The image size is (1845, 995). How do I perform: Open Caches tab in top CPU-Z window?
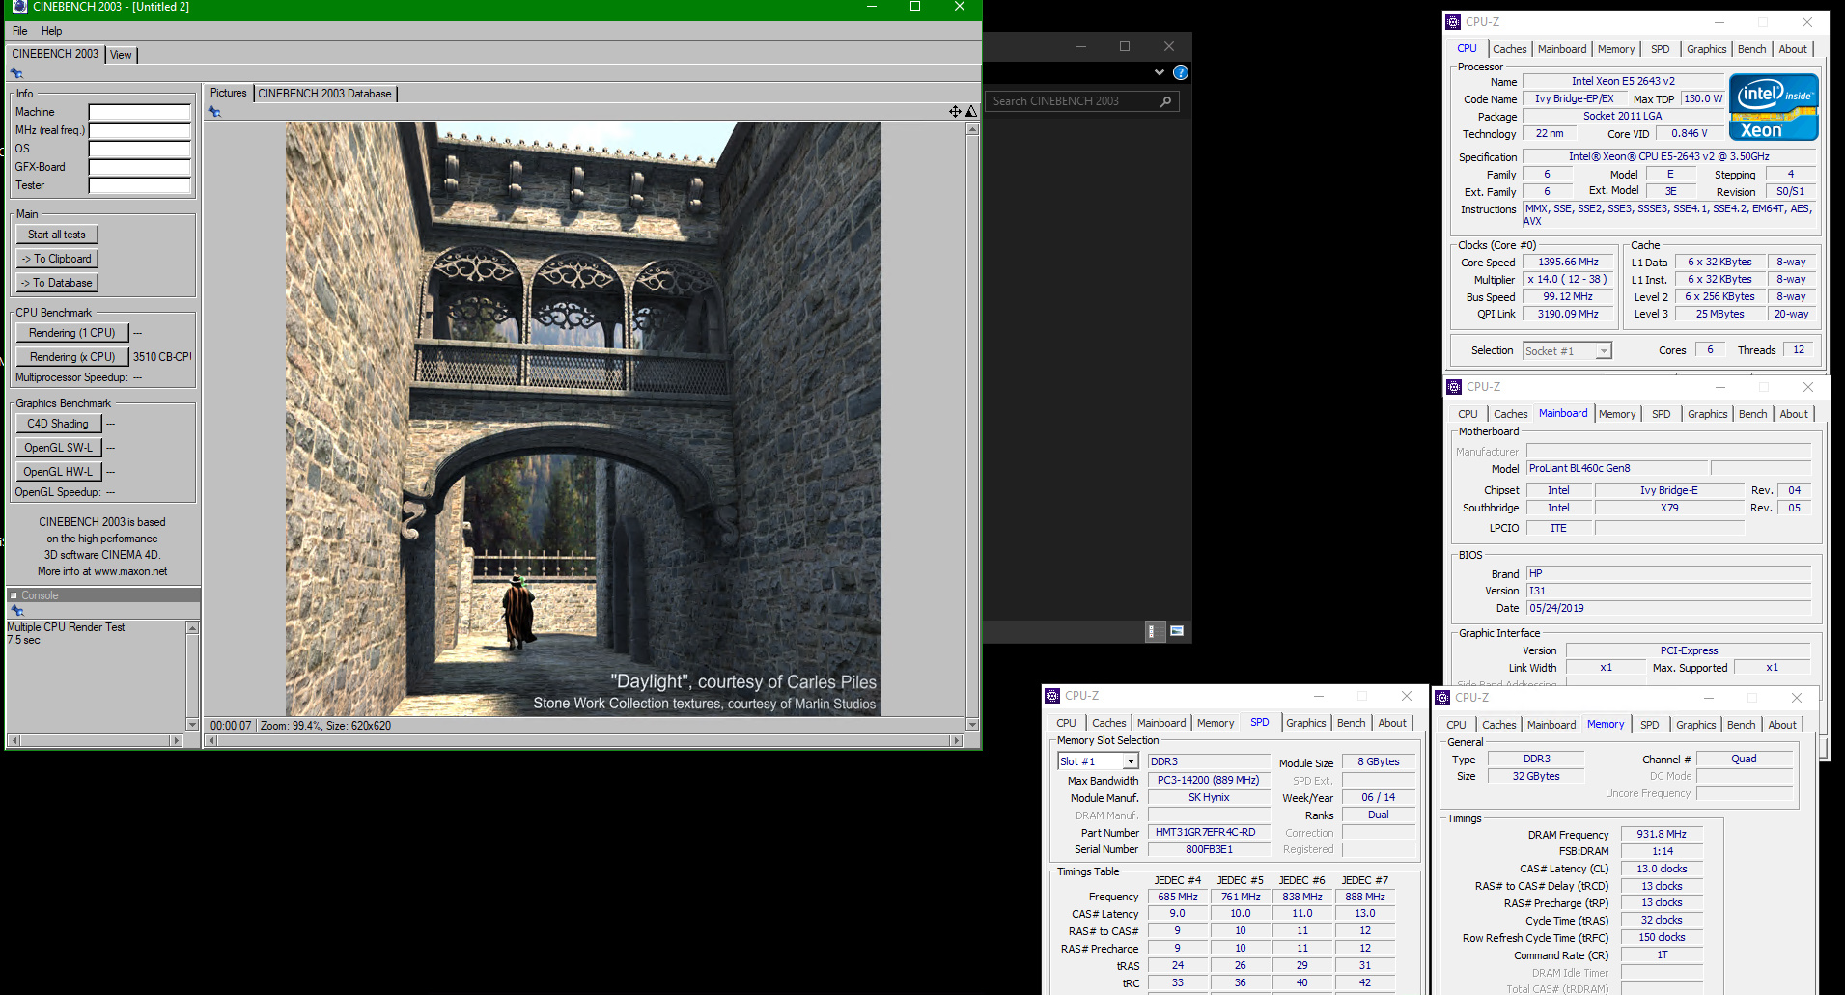(1509, 49)
